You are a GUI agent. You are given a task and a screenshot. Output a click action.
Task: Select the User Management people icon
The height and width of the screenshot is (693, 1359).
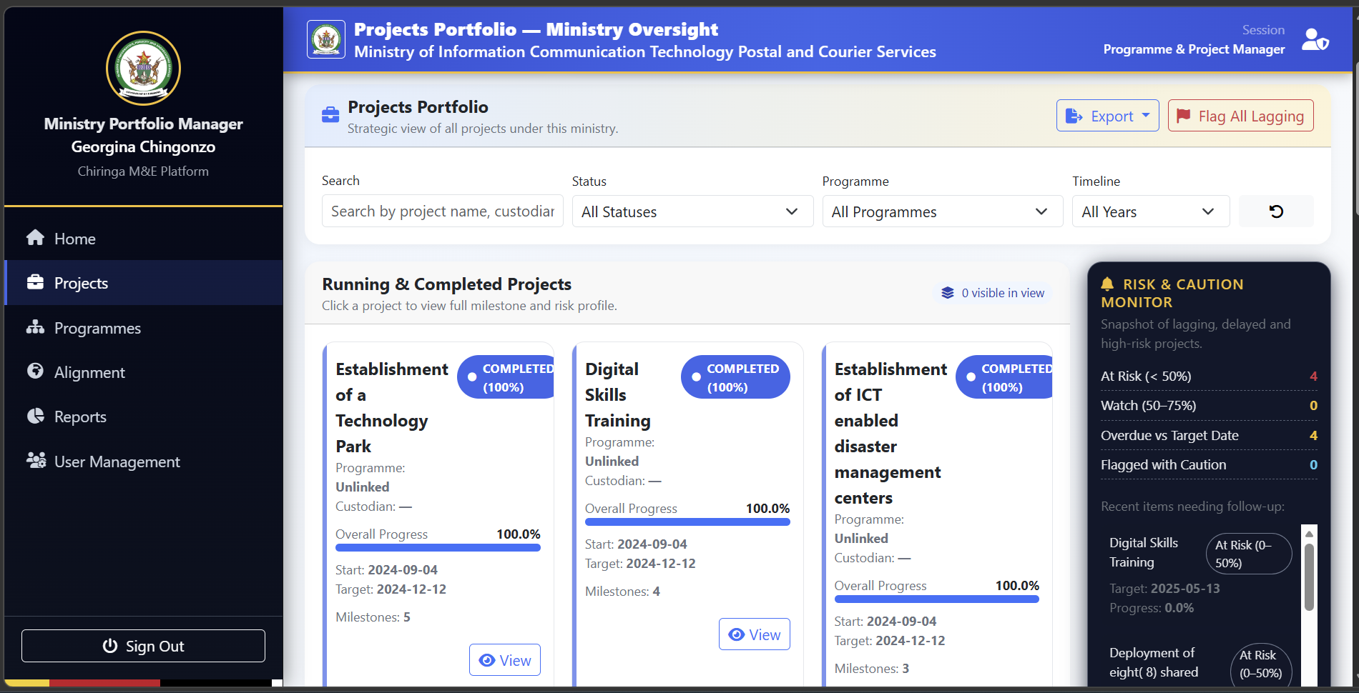click(x=36, y=461)
